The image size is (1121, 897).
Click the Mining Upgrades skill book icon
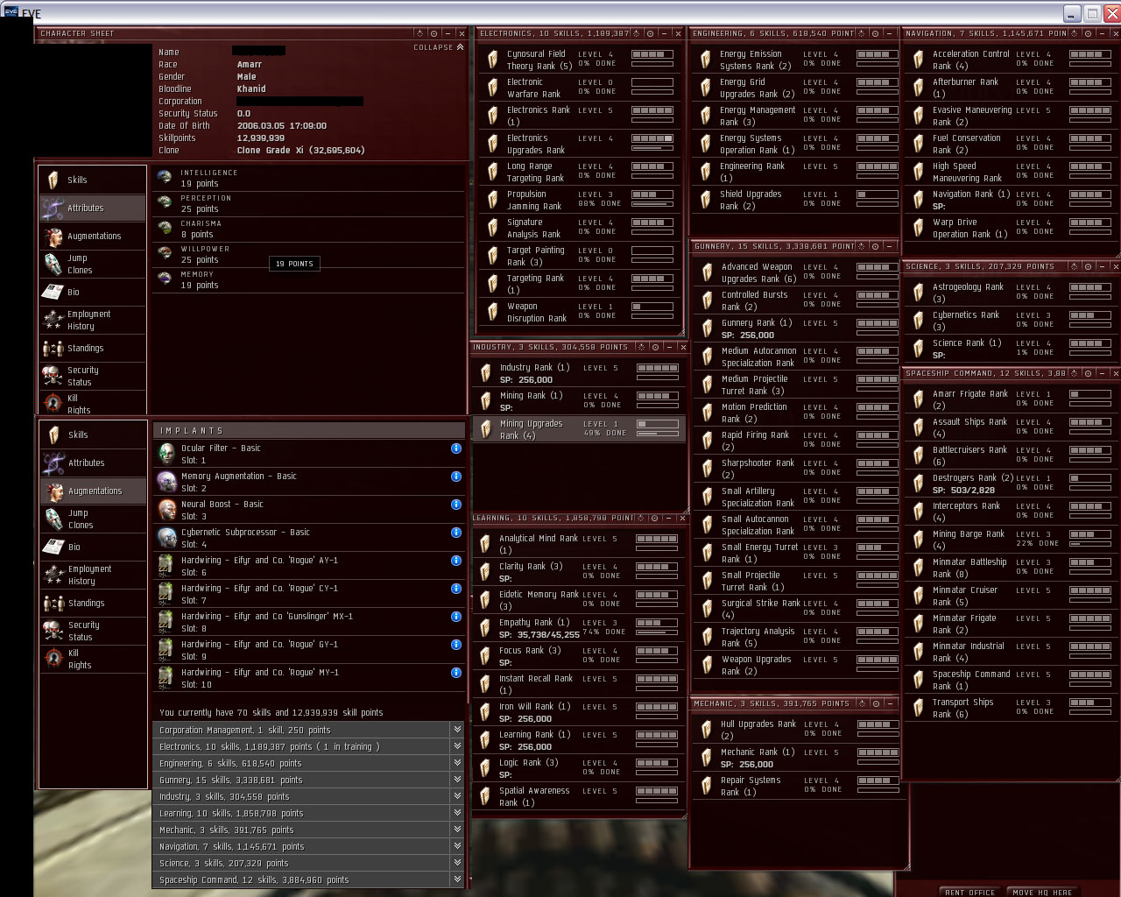(x=485, y=429)
